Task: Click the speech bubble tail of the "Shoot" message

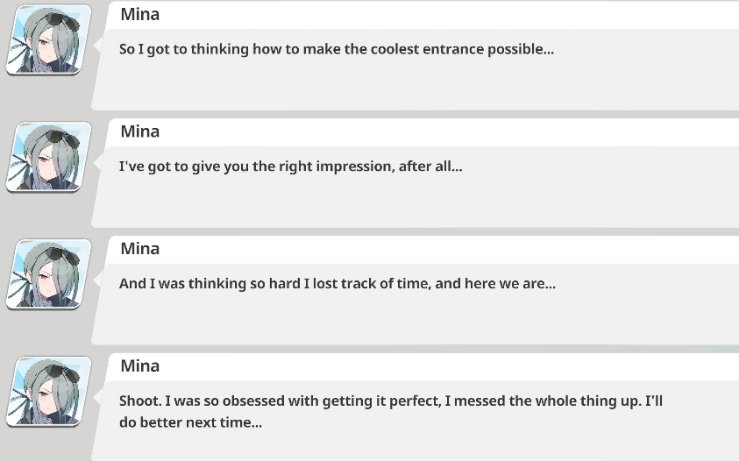Action: point(98,396)
